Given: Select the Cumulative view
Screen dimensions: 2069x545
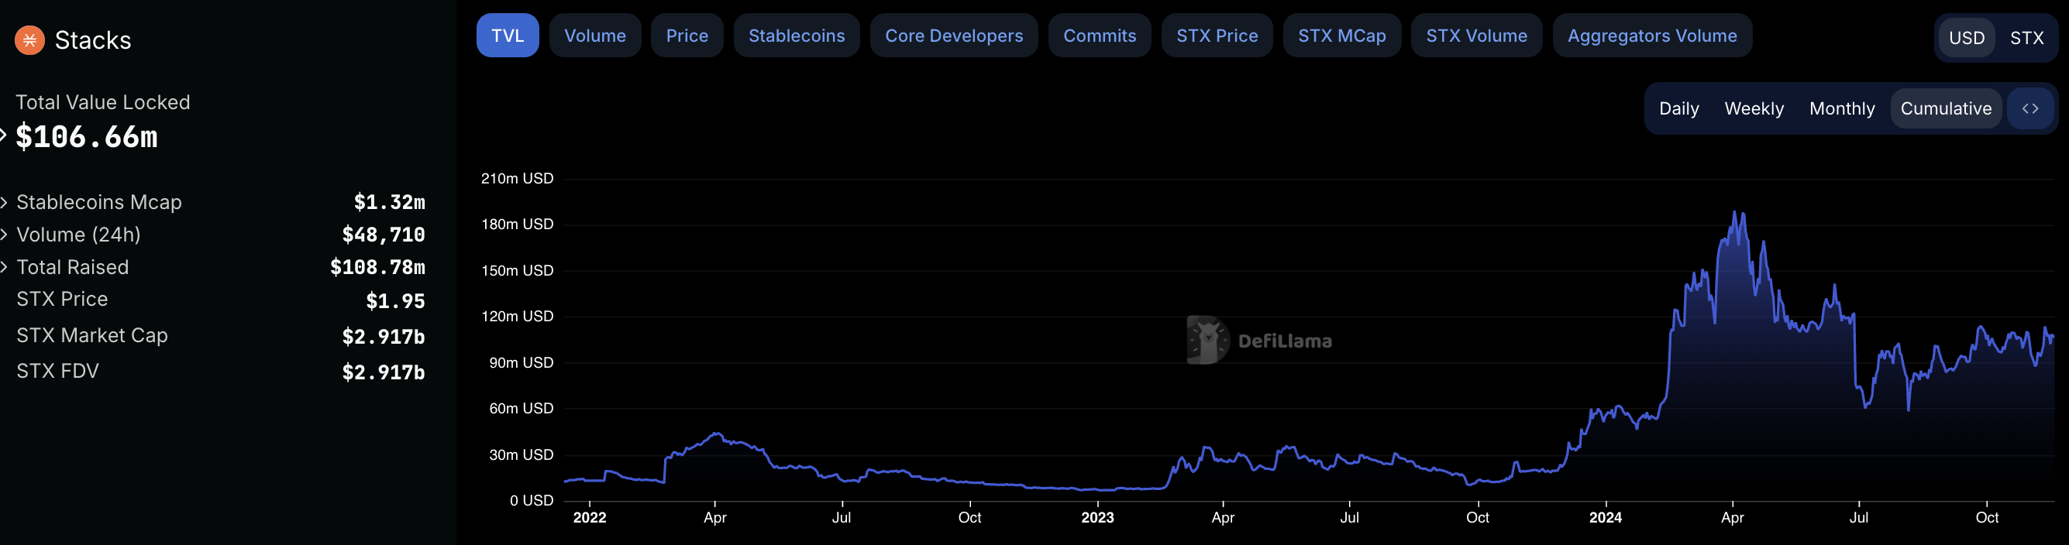Looking at the screenshot, I should click(1945, 108).
